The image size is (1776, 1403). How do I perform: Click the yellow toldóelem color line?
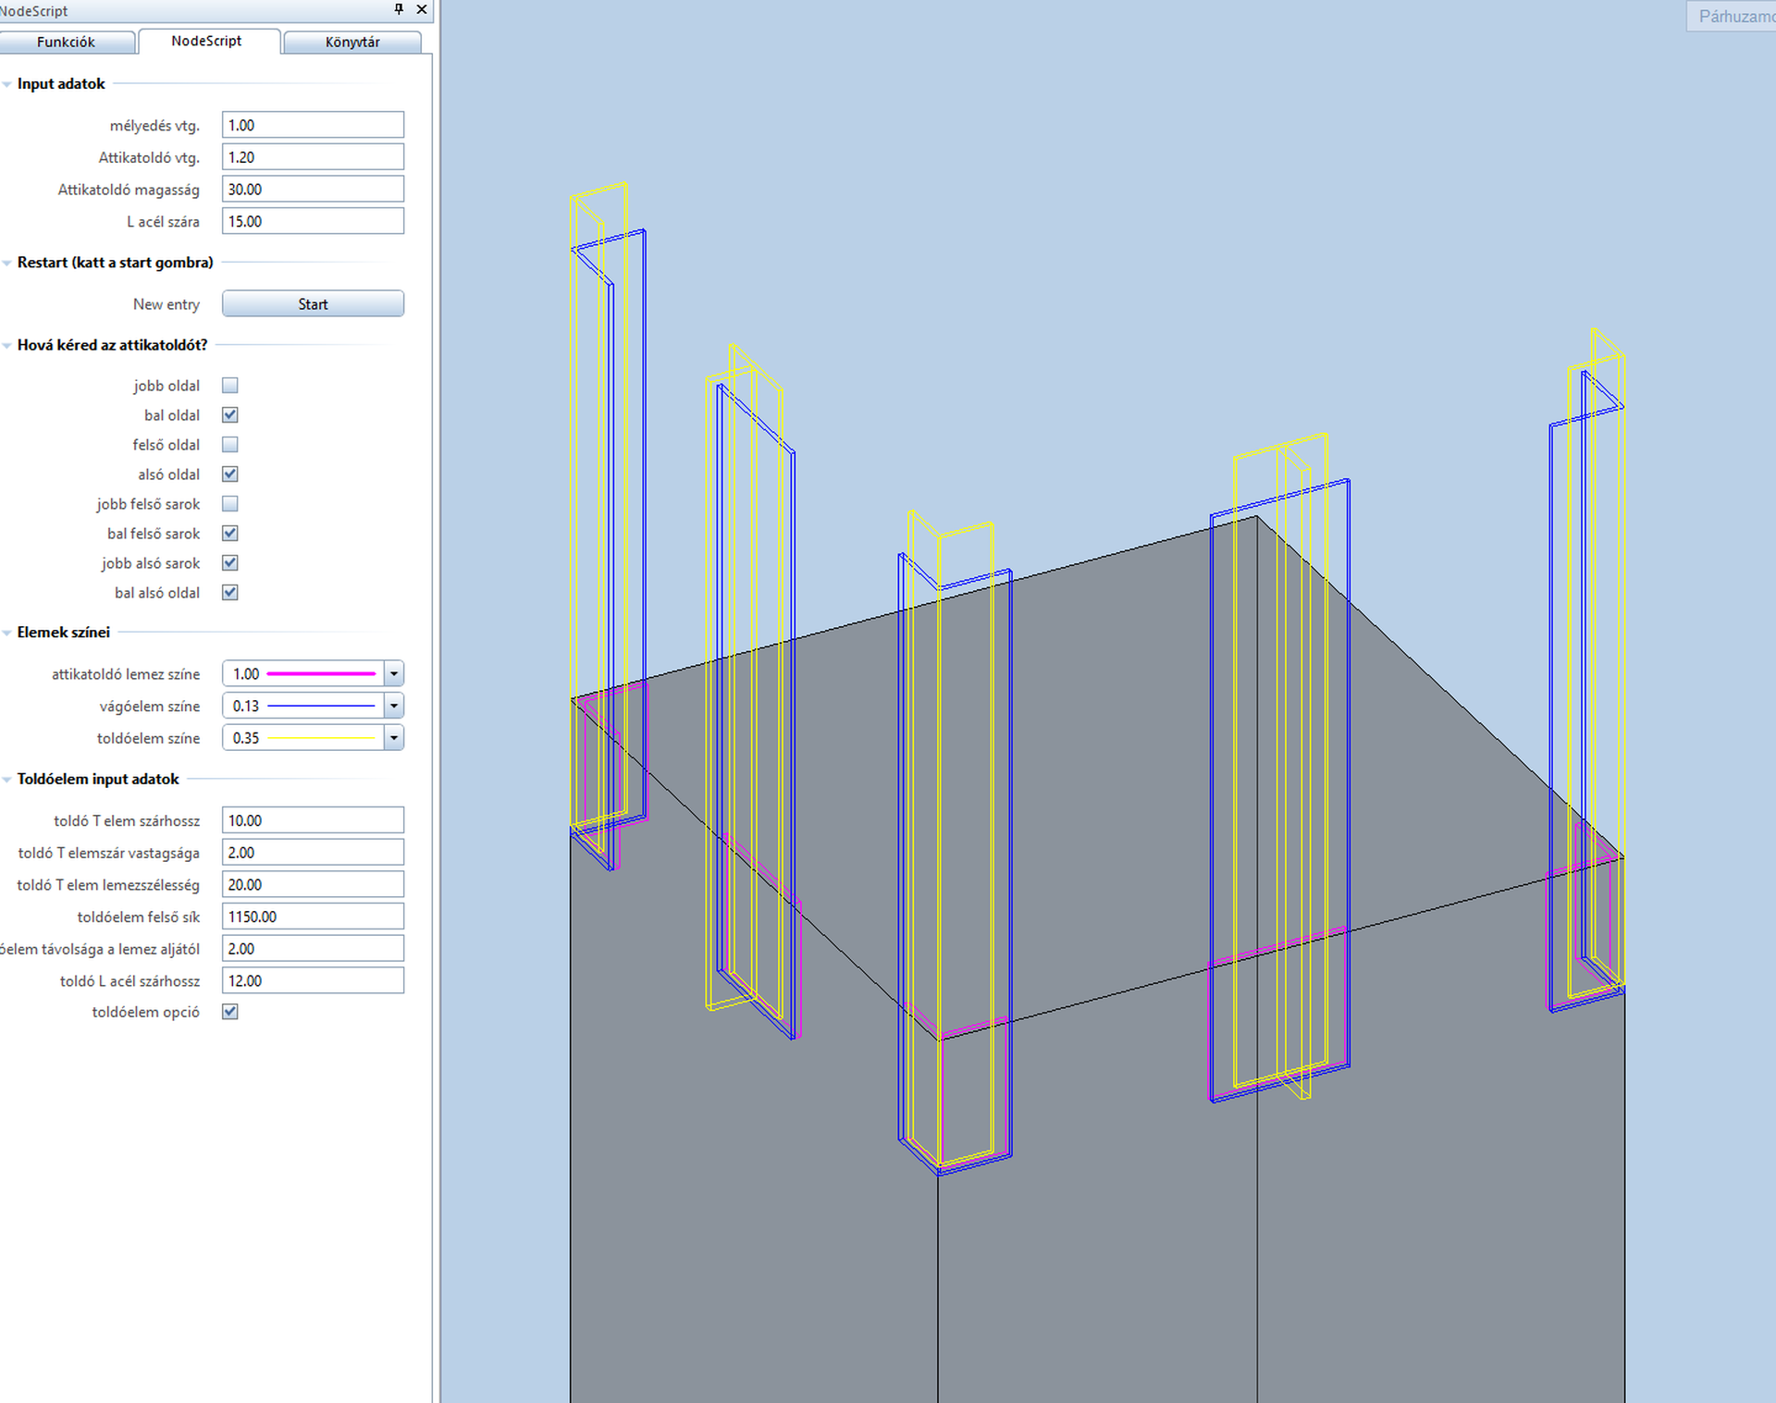tap(321, 738)
